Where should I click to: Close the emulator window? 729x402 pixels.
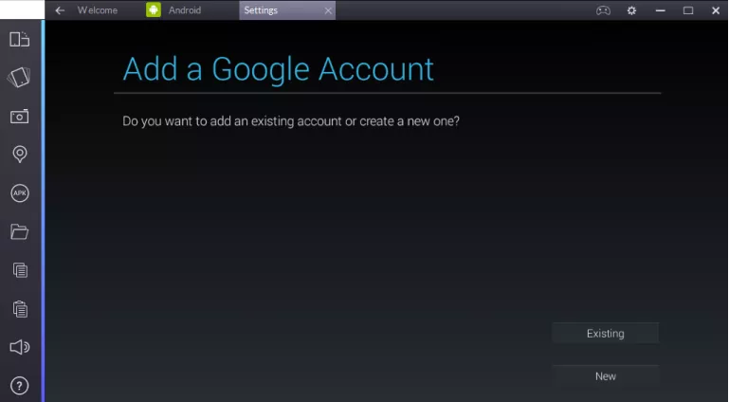(x=716, y=10)
